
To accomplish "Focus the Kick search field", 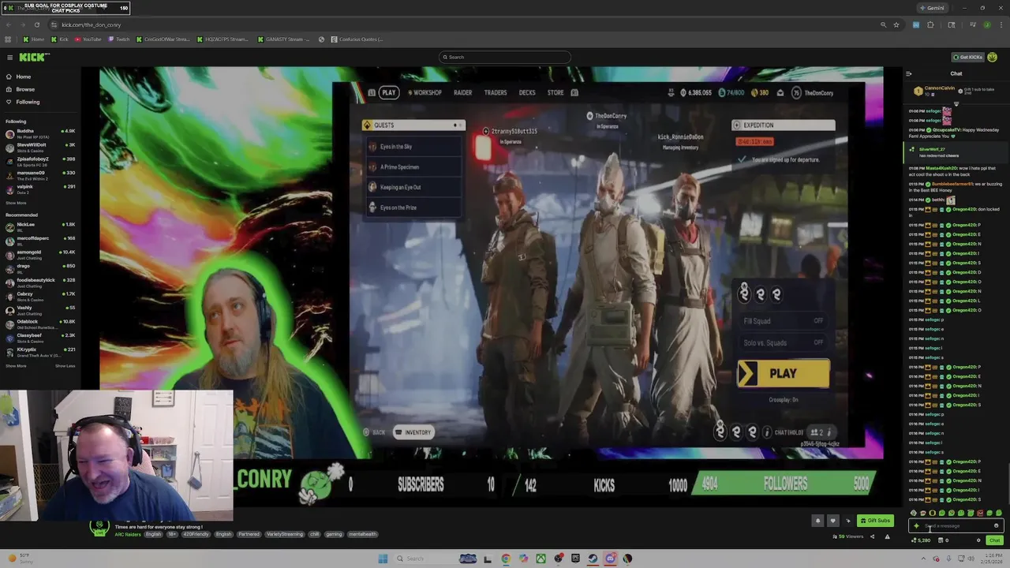I will (x=505, y=57).
